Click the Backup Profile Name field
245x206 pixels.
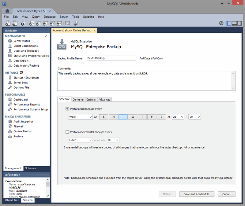111,58
